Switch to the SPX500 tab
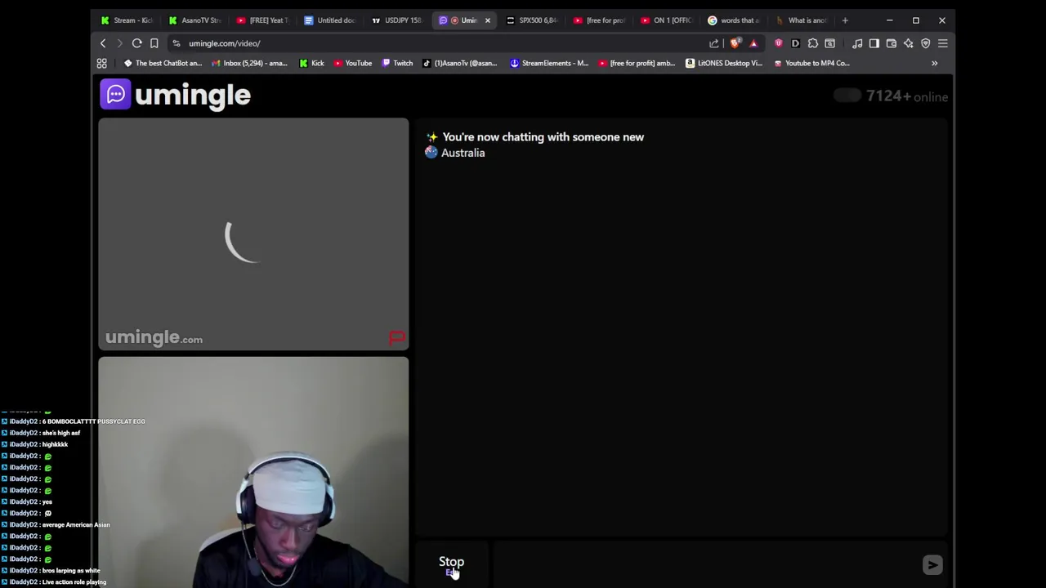This screenshot has height=588, width=1046. click(x=531, y=20)
